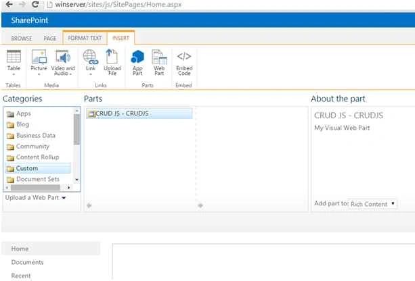Click categories horizontal scroll right arrow

click(x=68, y=188)
